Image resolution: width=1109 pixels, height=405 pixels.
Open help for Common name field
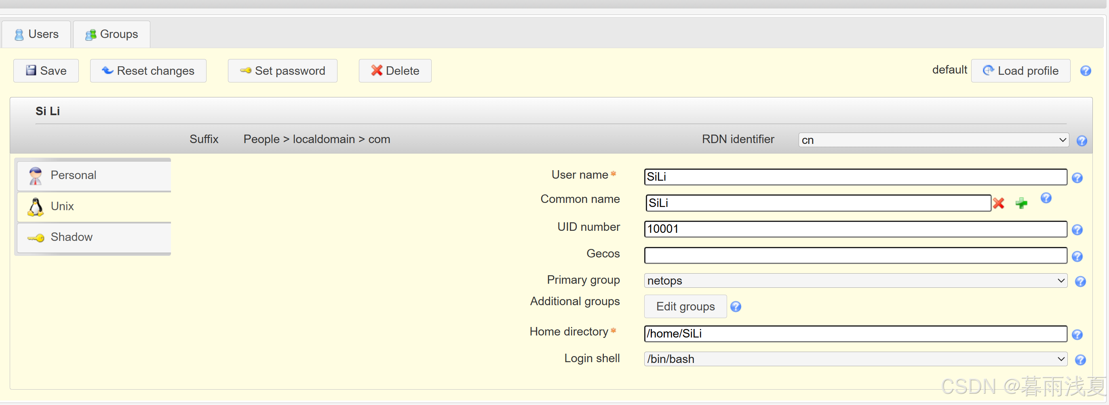point(1046,198)
